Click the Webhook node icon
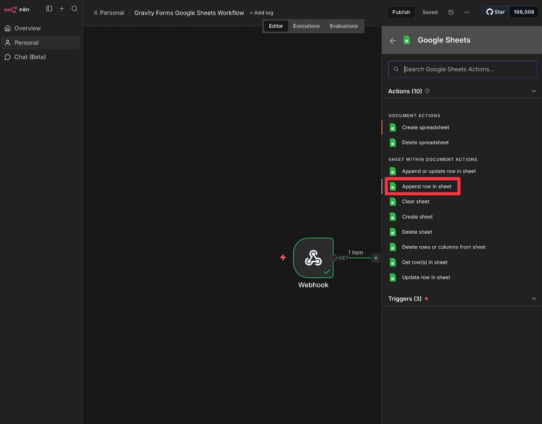This screenshot has width=542, height=424. pos(313,258)
